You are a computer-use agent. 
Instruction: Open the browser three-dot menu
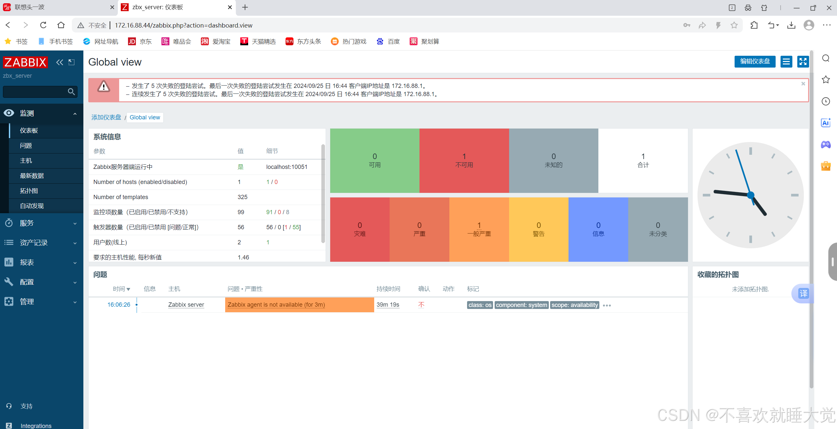pos(826,25)
